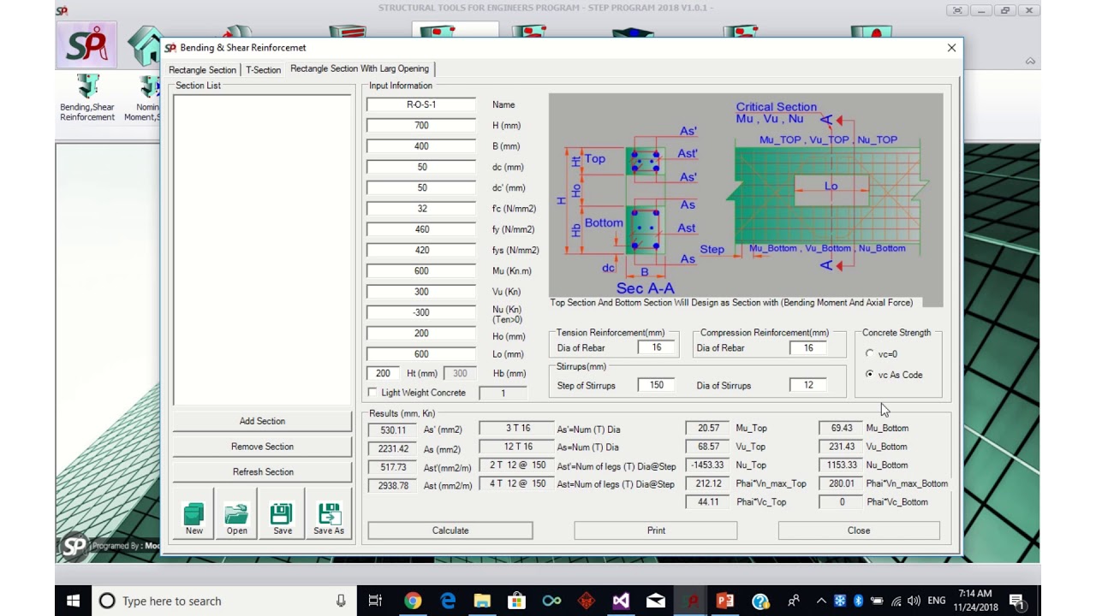Click Compression Reinforcement Dia of Rebar field
1096x616 pixels.
coord(808,348)
